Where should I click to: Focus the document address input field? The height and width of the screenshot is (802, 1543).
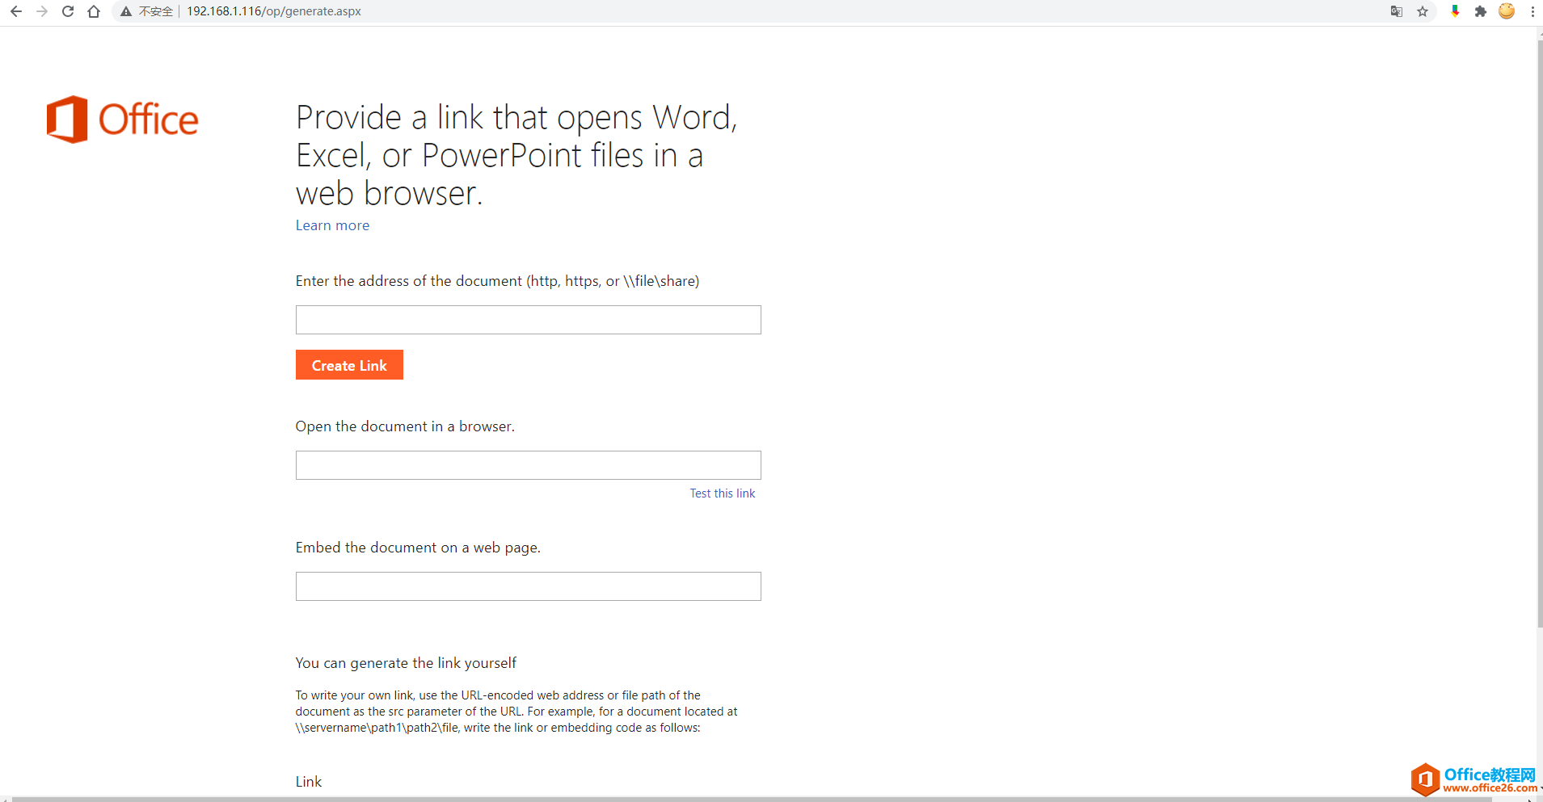[528, 320]
